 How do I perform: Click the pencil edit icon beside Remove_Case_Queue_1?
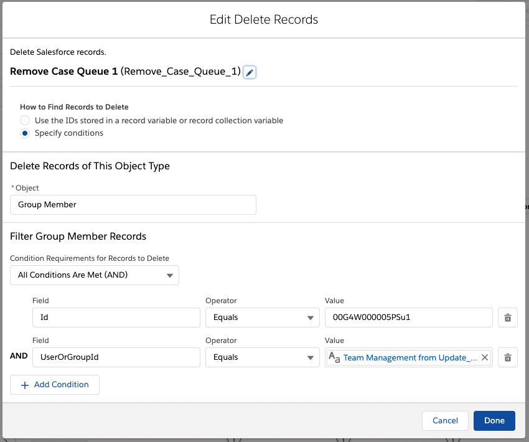pos(250,72)
